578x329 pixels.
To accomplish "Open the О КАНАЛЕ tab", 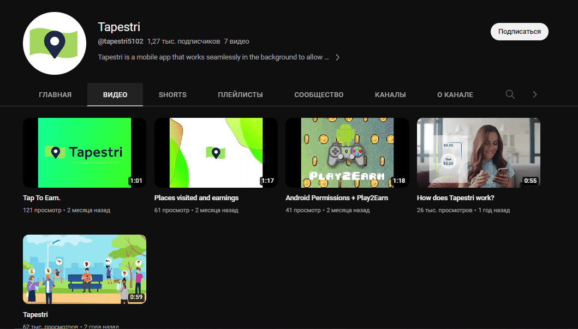I will tap(455, 94).
